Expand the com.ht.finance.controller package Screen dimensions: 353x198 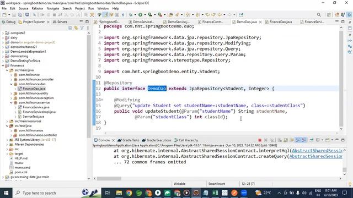(x=11, y=79)
